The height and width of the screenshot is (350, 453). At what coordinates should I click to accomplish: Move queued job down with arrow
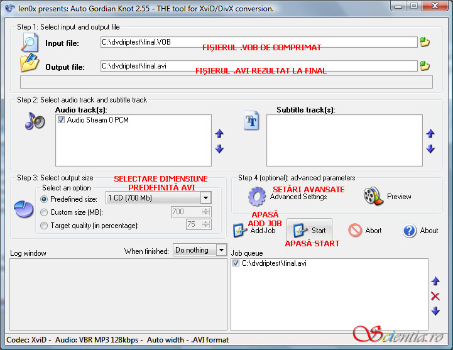(x=435, y=311)
